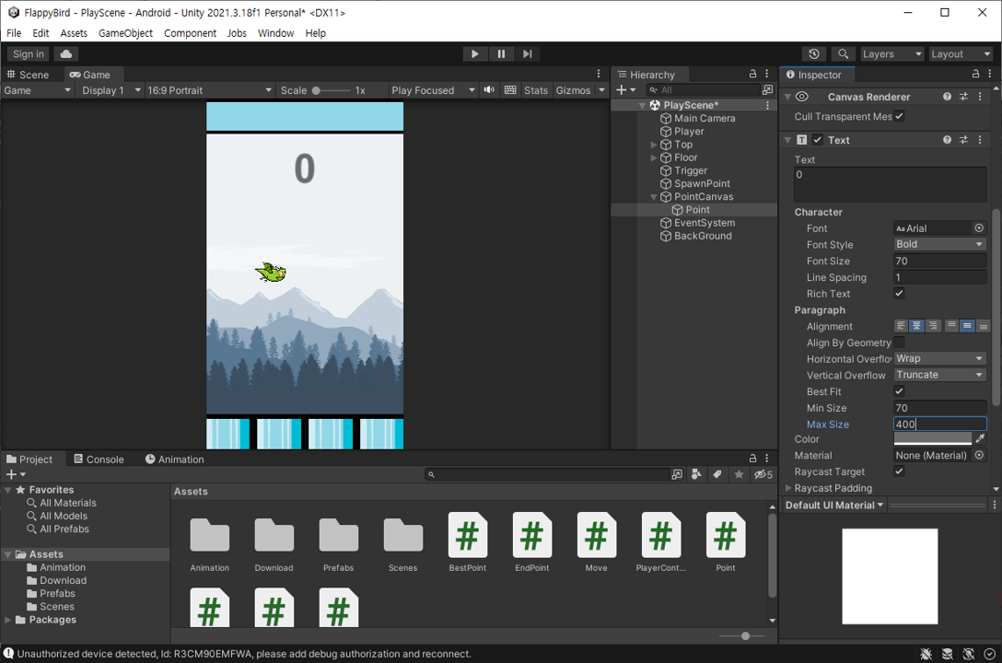Open Project search-by-type filter icon
Screen dimensions: 1002x663
coord(696,474)
